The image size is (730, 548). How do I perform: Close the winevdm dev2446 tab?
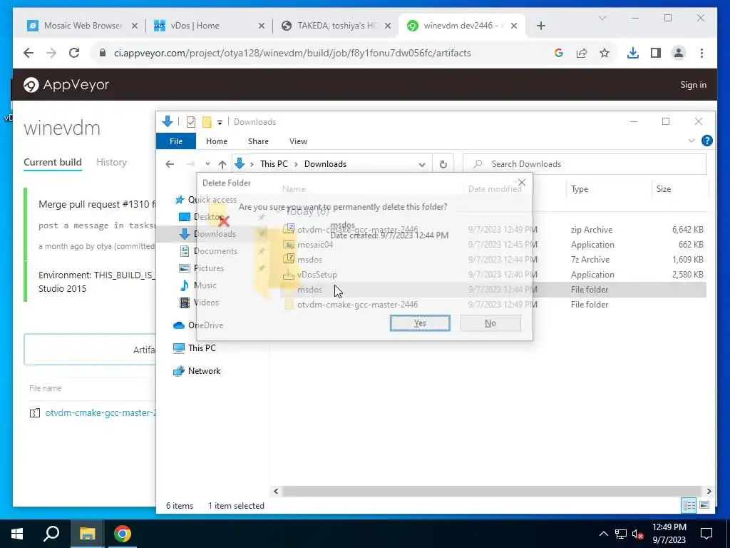pos(513,26)
